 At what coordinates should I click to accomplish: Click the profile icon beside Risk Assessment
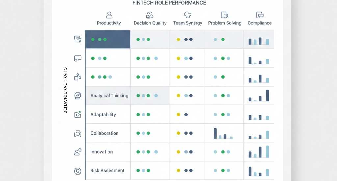[x=78, y=171]
